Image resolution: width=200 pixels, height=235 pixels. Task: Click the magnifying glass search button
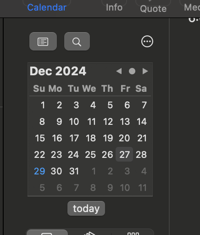(77, 41)
